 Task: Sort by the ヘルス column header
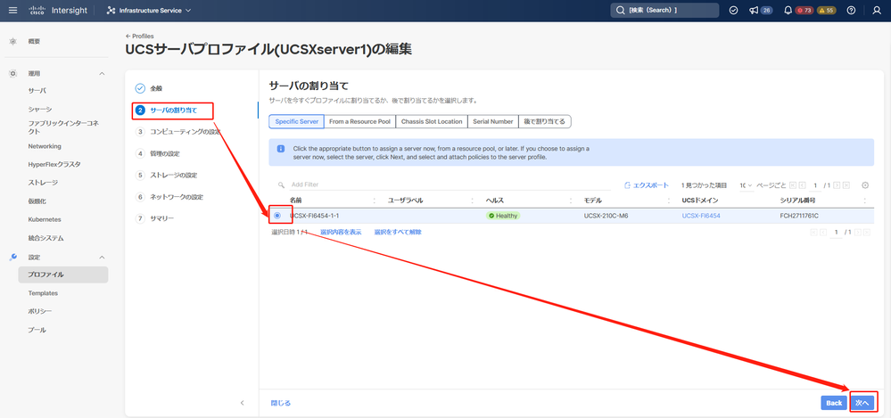(494, 201)
